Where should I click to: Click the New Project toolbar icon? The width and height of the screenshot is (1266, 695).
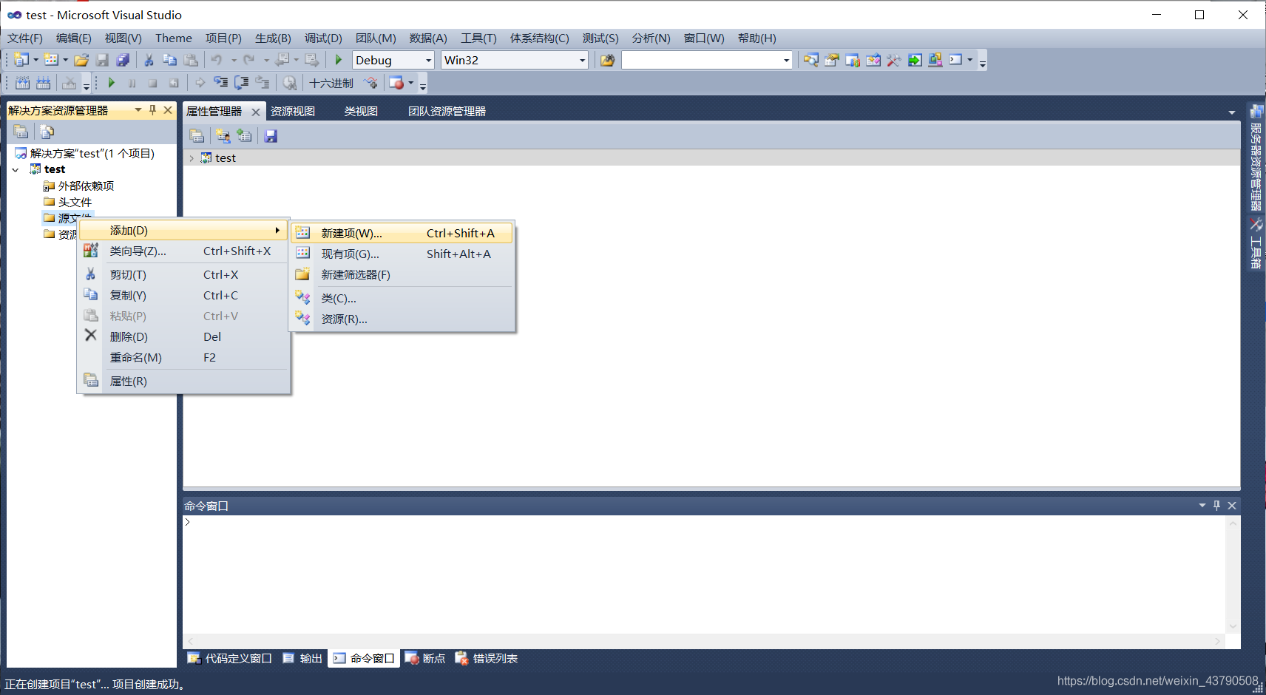click(x=21, y=60)
